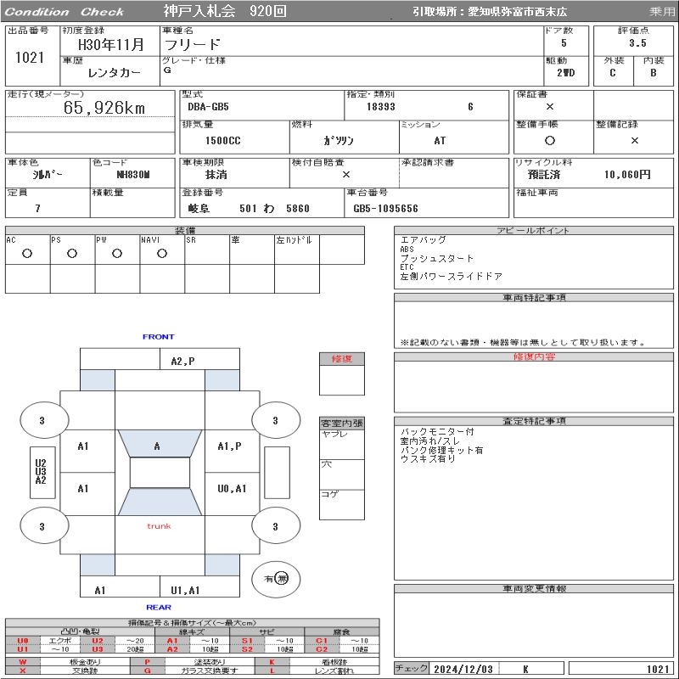Select transmission value AT
This screenshot has height=679, width=679.
pyautogui.click(x=440, y=141)
